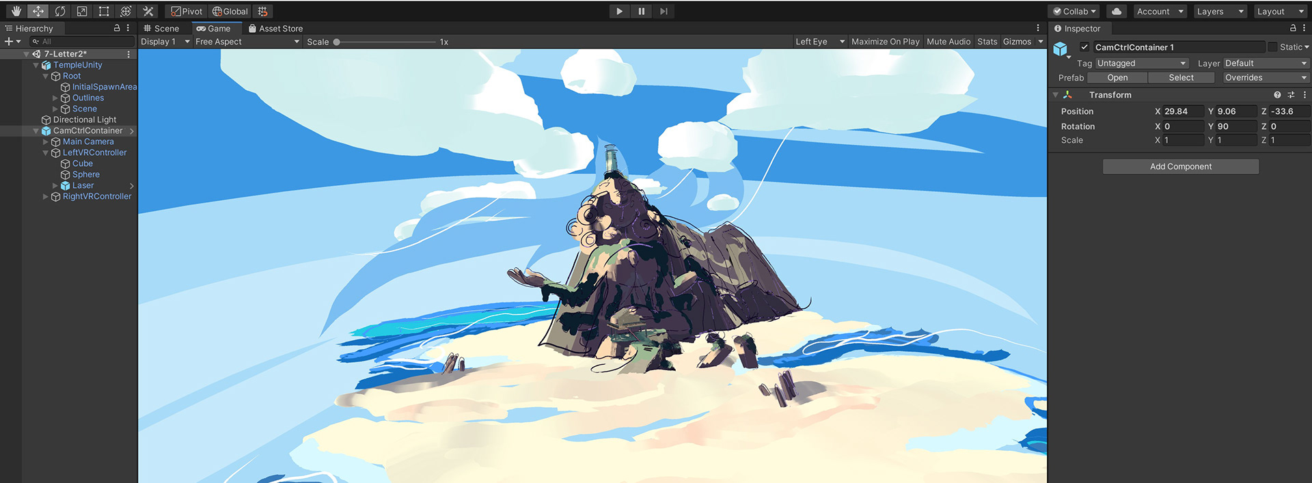Collapse the 7-Letter2 scene

27,54
